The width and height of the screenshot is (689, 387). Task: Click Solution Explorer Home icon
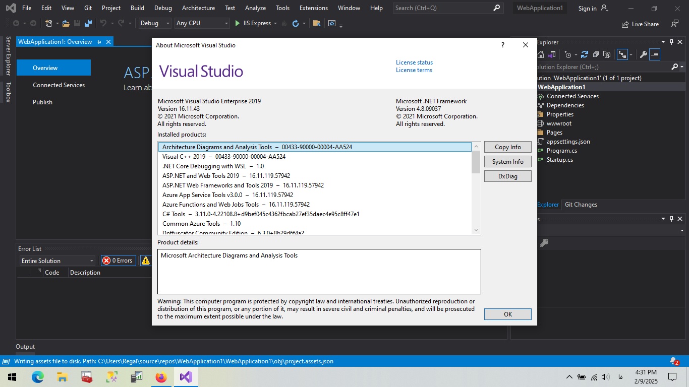point(541,54)
